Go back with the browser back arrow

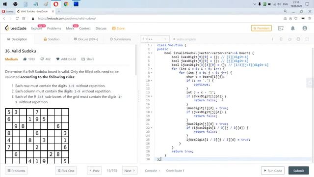pos(4,19)
